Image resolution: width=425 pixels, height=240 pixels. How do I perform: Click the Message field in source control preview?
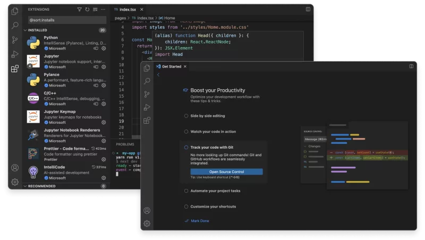(315, 139)
